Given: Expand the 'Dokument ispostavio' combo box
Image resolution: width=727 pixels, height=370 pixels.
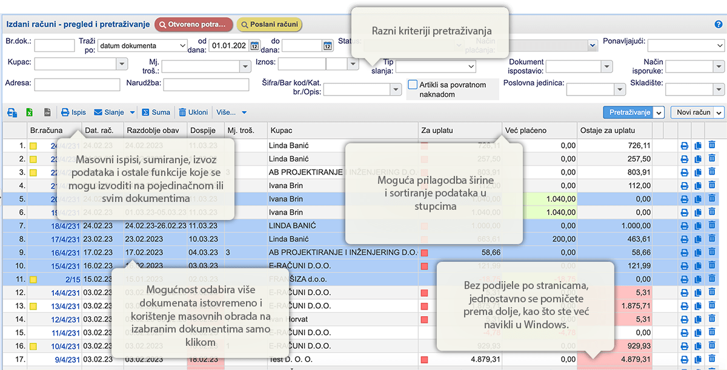Looking at the screenshot, I should tap(606, 67).
